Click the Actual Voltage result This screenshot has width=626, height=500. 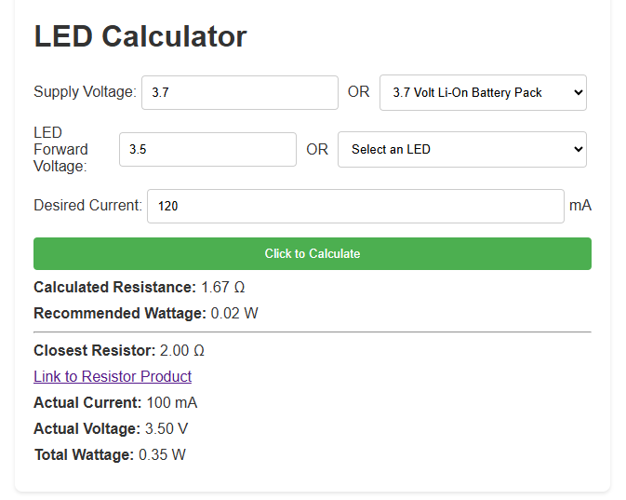(112, 428)
